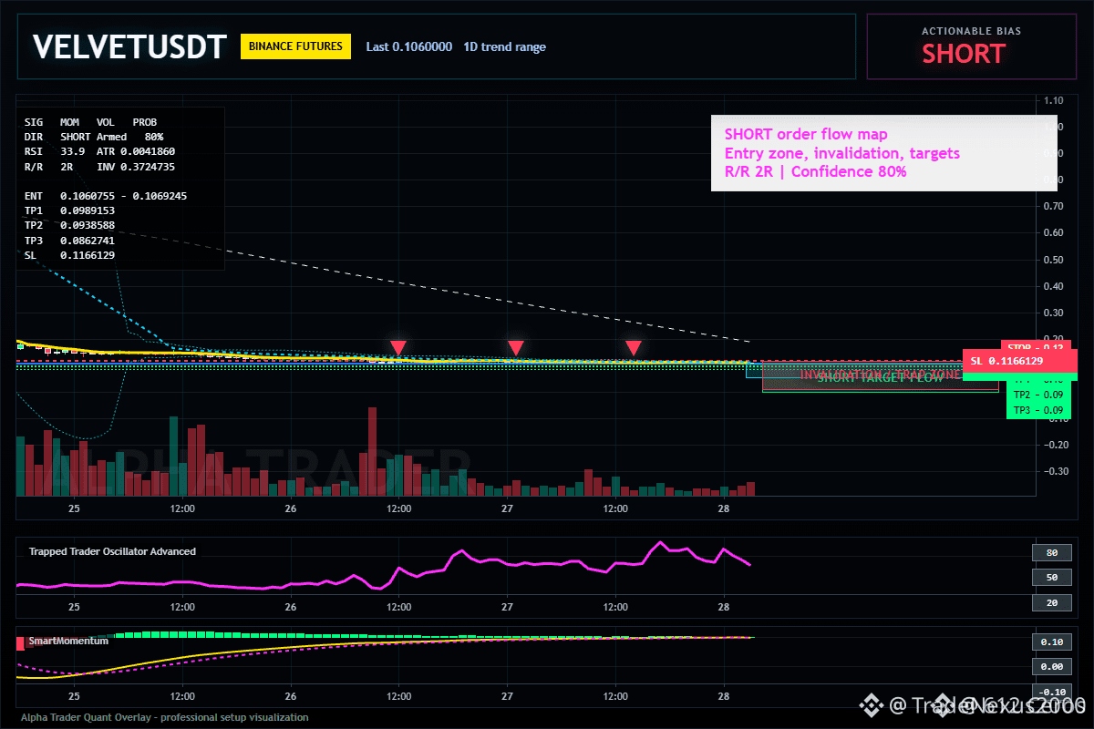Viewport: 1094px width, 729px height.
Task: Click the SmartMomentum -0.10 level label
Action: click(x=1051, y=692)
